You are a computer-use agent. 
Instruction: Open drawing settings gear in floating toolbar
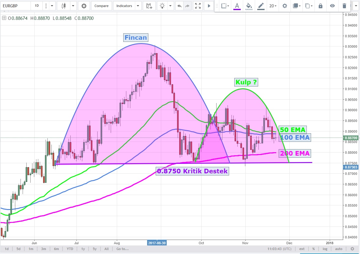click(x=285, y=6)
